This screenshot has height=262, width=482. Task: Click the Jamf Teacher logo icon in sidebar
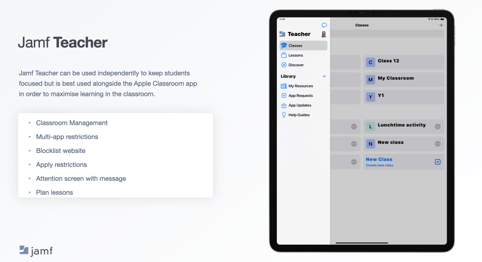[282, 34]
